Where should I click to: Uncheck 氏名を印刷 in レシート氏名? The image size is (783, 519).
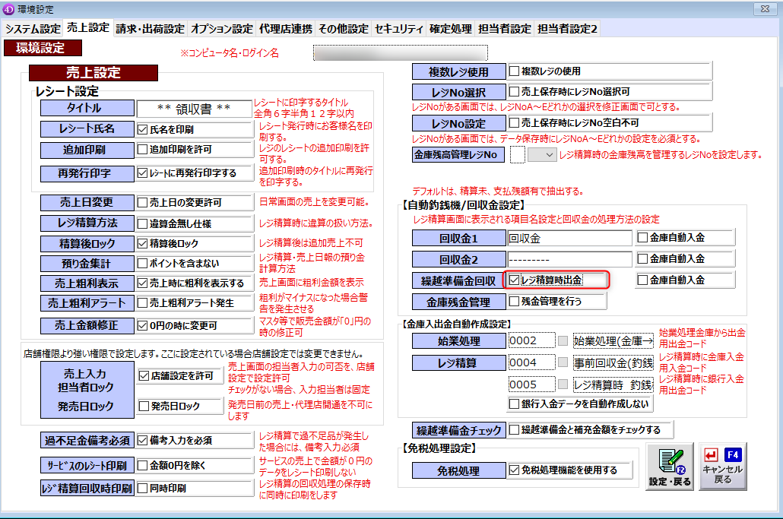pos(143,130)
